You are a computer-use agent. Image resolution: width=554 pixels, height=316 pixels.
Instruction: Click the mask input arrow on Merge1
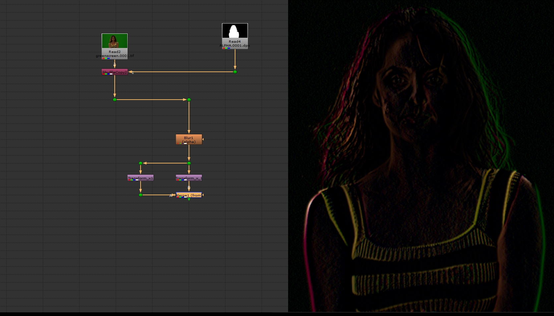203,195
